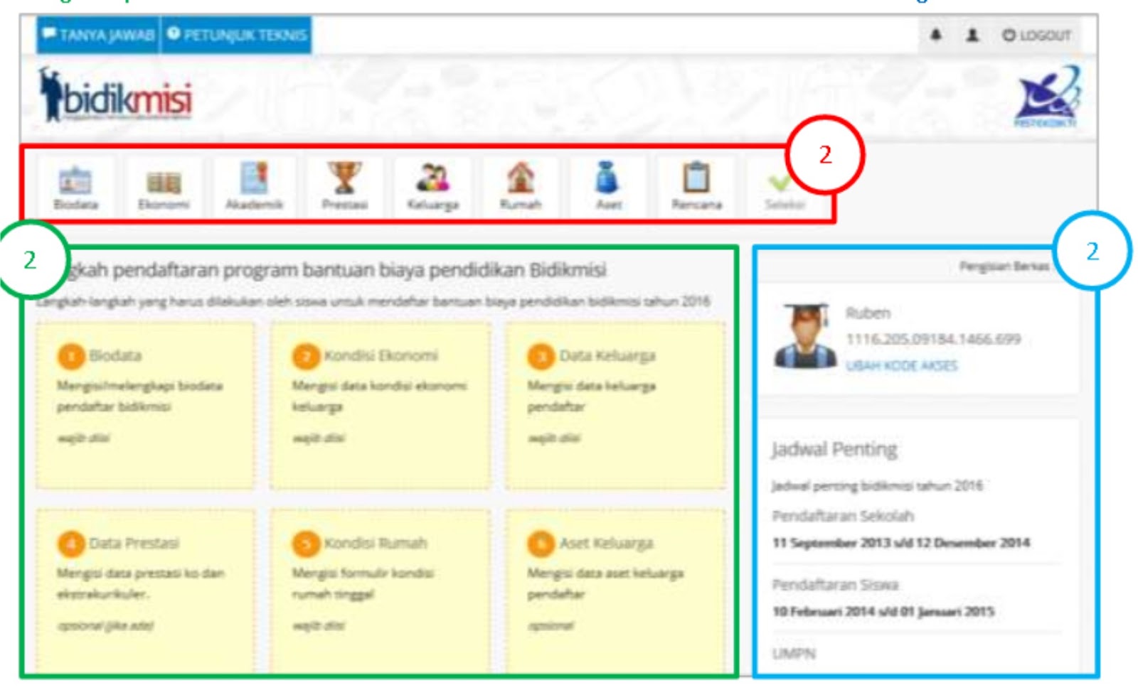Viewport: 1138px width, 690px height.
Task: Click the notification bell icon
Action: click(x=936, y=35)
